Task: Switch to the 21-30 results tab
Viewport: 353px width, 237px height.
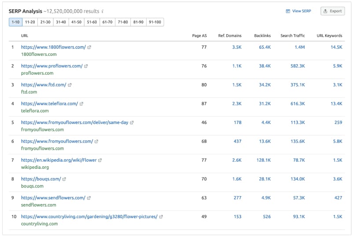Action: pos(45,22)
